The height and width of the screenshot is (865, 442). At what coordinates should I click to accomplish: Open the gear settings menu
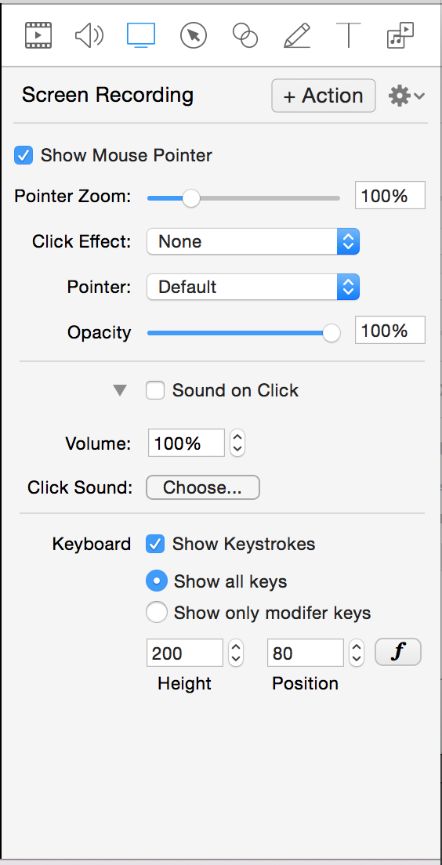[406, 96]
